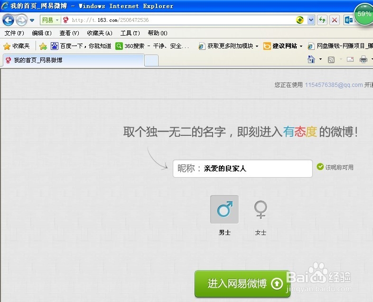Click the 进入网易微博 green button
The height and width of the screenshot is (302, 373).
pos(242,283)
